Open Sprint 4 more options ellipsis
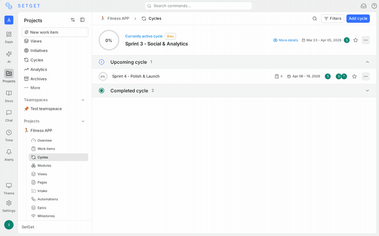Viewport: 379px width, 236px height. pyautogui.click(x=366, y=77)
